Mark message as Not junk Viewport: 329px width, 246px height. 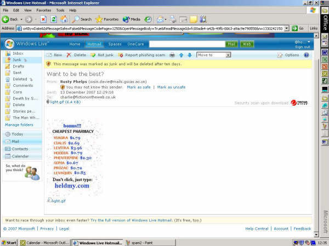coord(102,55)
